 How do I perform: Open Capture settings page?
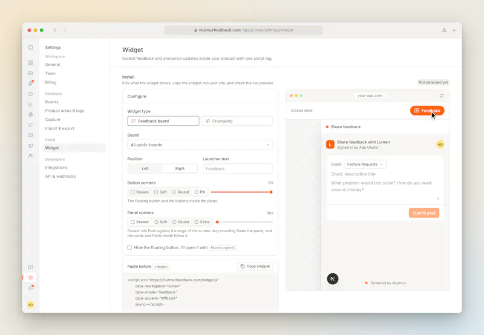point(53,119)
